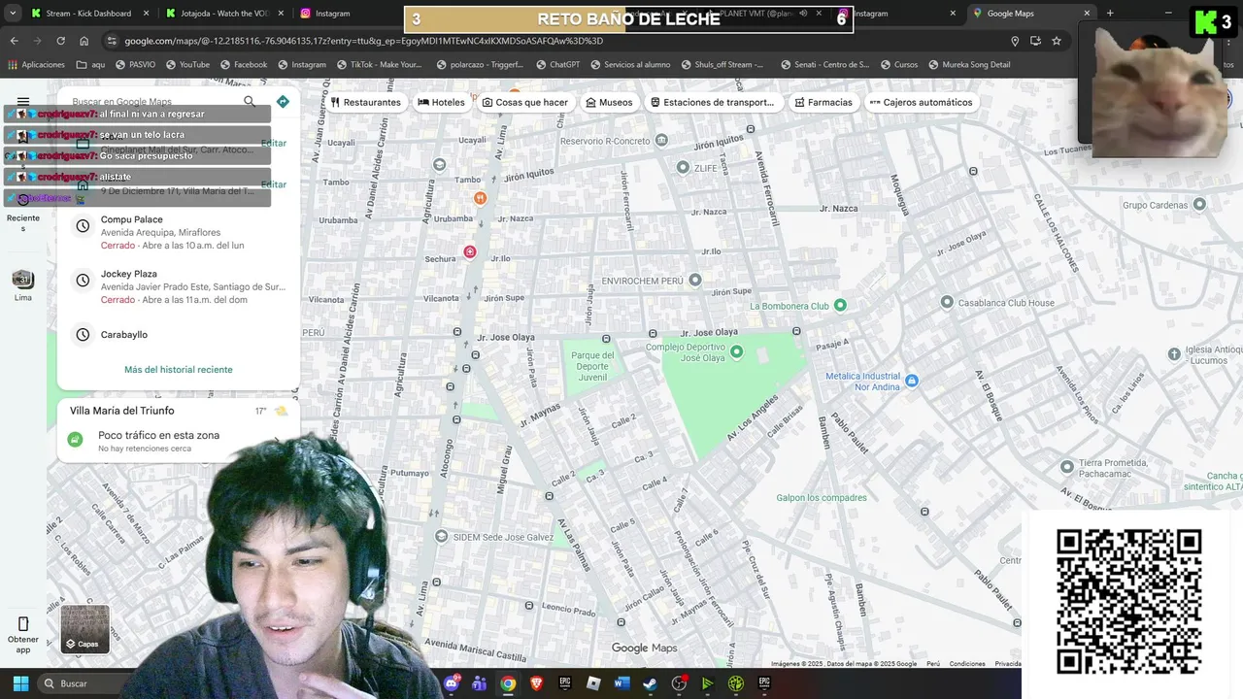Image resolution: width=1243 pixels, height=699 pixels.
Task: Click the browser home button
Action: point(84,41)
